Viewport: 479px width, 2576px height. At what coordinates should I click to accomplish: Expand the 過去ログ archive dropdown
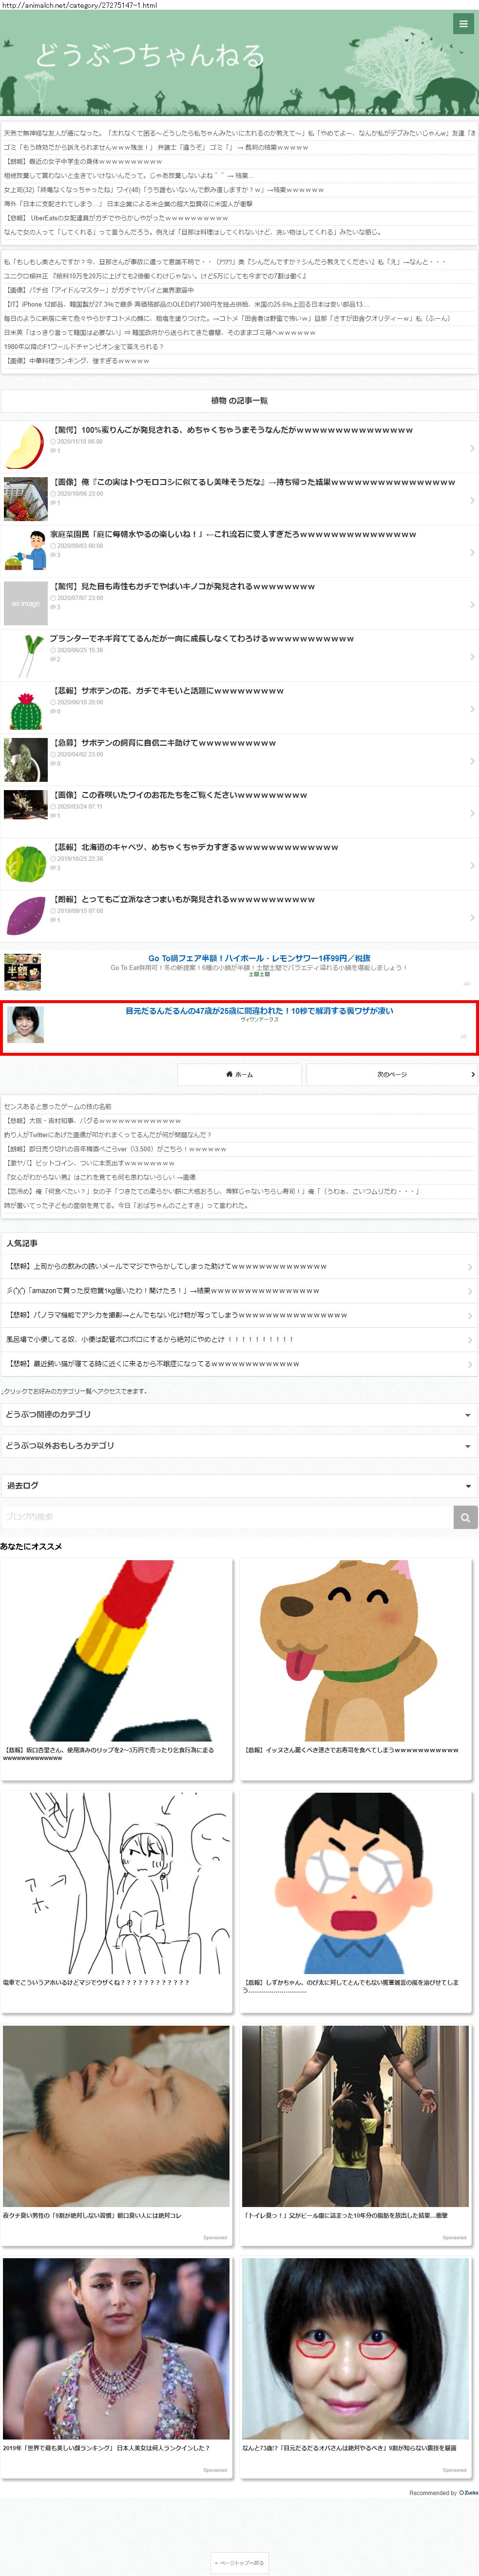(239, 1485)
